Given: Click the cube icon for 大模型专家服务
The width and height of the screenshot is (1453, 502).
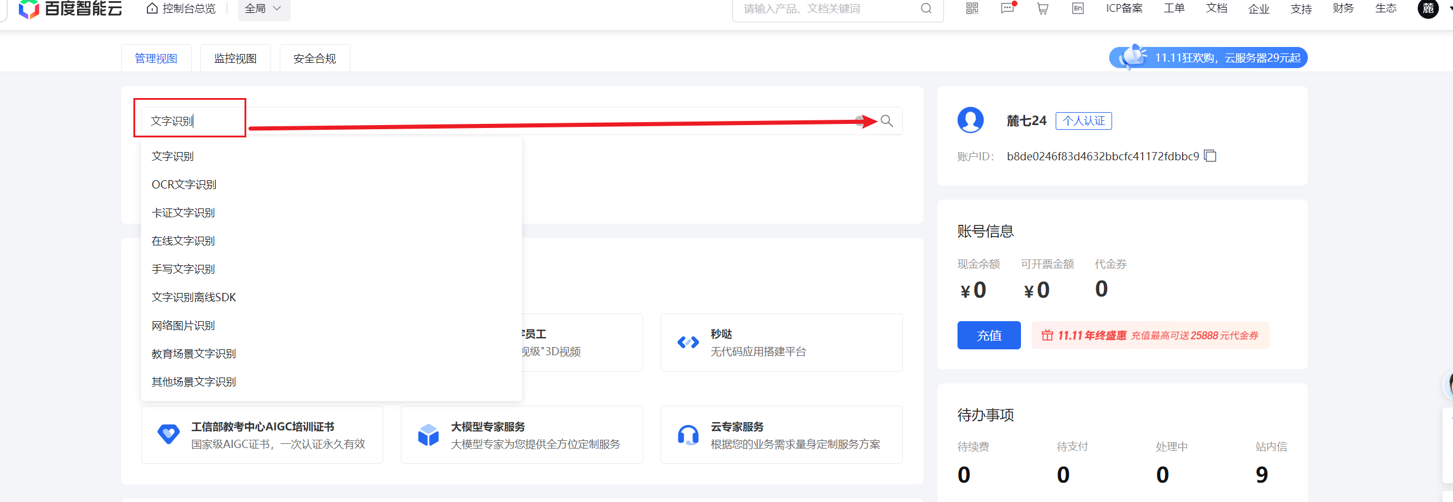Looking at the screenshot, I should (428, 434).
